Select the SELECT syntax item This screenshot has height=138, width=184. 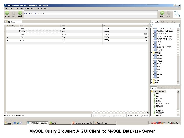[159, 108]
